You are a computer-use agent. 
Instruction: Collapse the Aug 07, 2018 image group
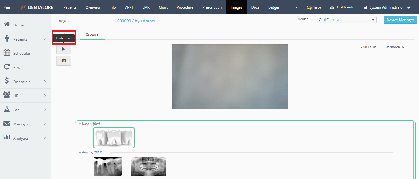[x=80, y=153]
